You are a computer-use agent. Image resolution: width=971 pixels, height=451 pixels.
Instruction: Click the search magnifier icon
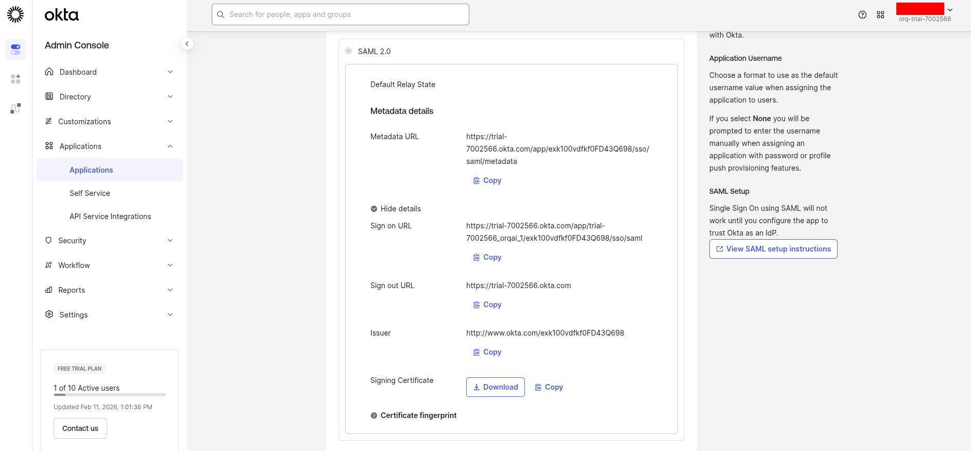pyautogui.click(x=220, y=14)
